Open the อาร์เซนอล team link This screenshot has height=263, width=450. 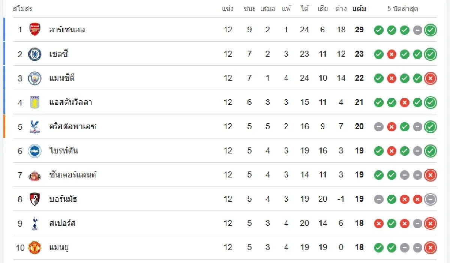pos(67,30)
